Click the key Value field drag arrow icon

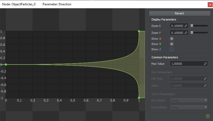click(205, 86)
